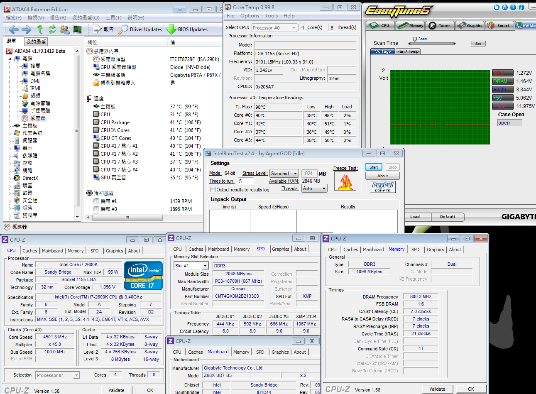Go forward with AIDA64 blue right arrow
Viewport: 536px width, 394px height.
coord(27,29)
